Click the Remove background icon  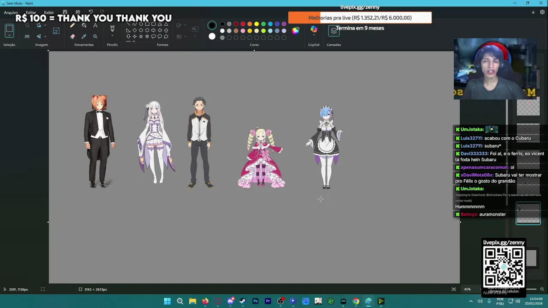[x=27, y=36]
